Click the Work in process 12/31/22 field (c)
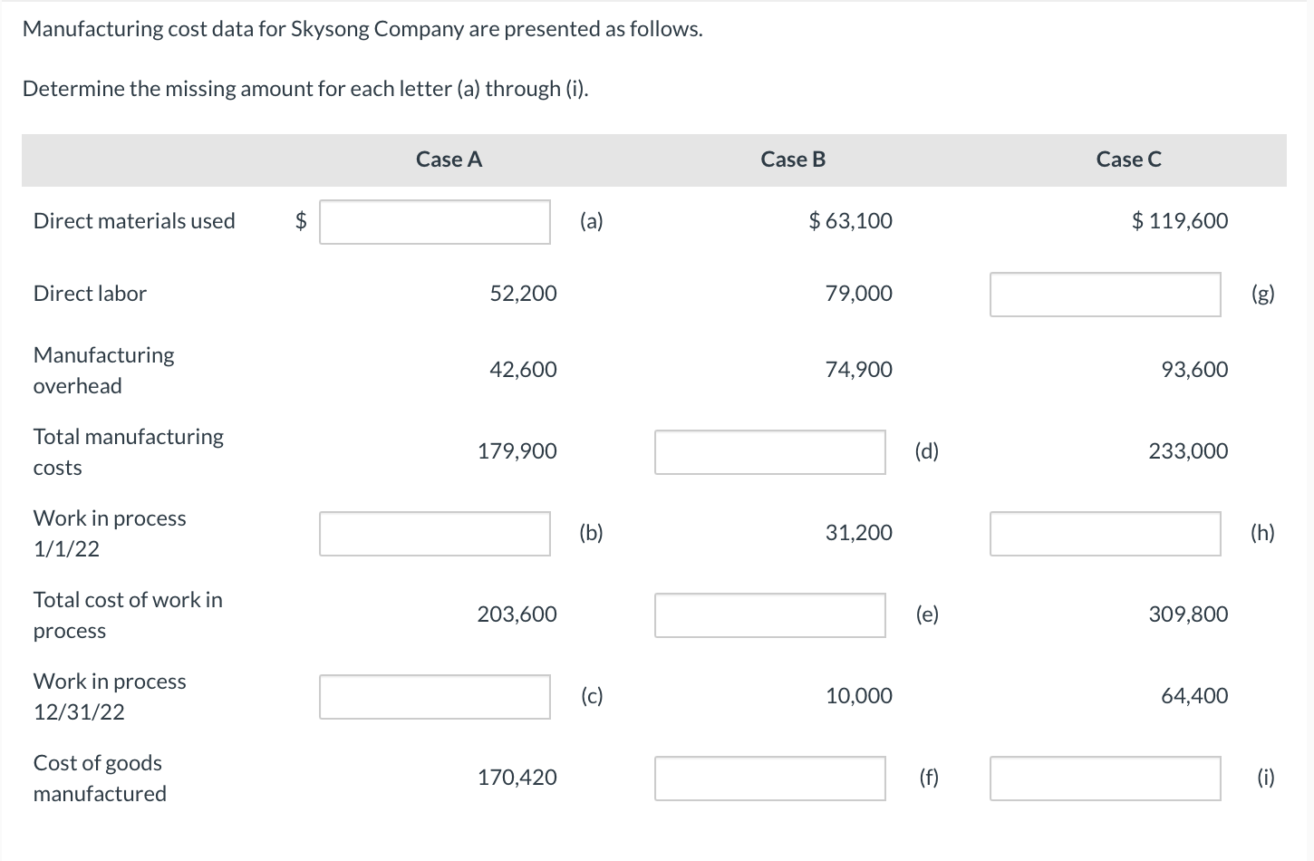This screenshot has width=1314, height=861. coord(434,697)
